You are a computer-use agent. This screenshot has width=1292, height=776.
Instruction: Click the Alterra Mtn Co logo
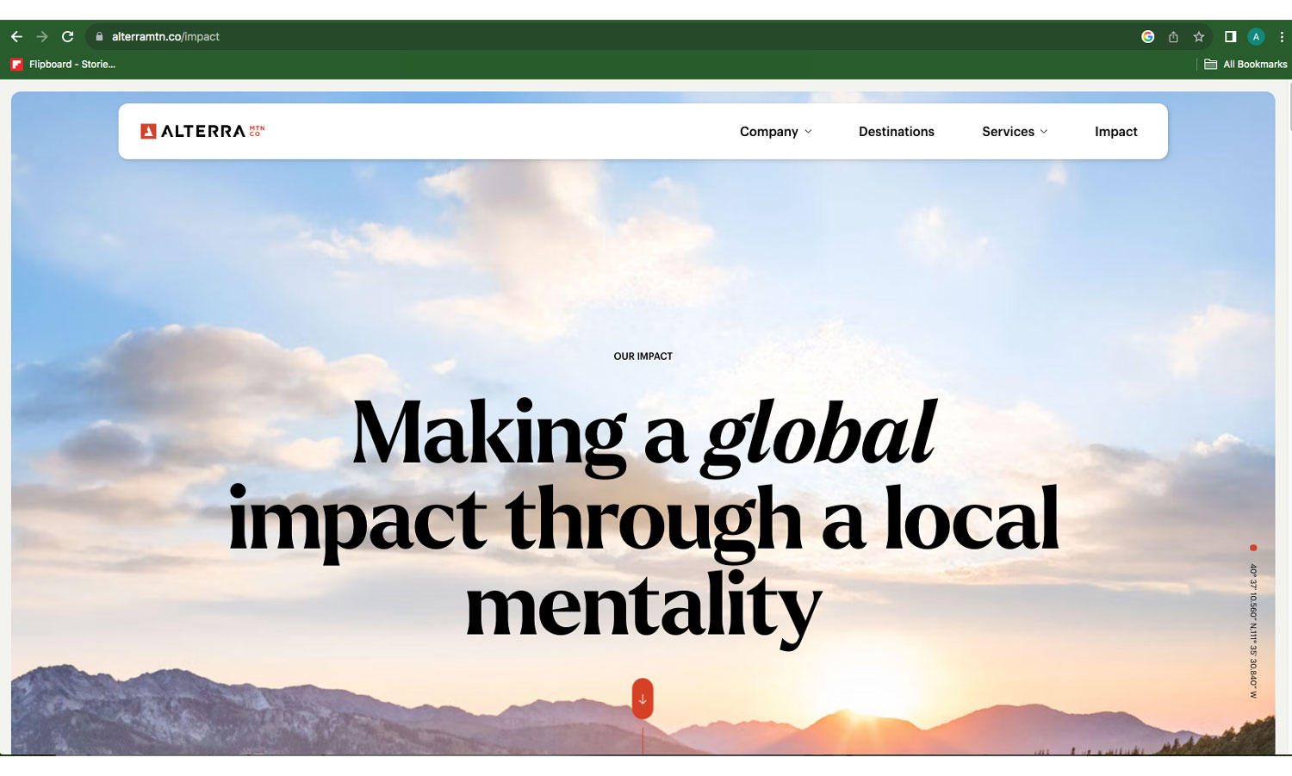[202, 131]
